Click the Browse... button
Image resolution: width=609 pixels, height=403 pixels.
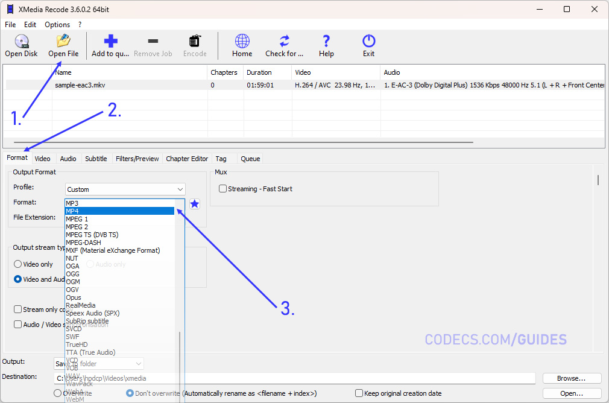pyautogui.click(x=572, y=378)
